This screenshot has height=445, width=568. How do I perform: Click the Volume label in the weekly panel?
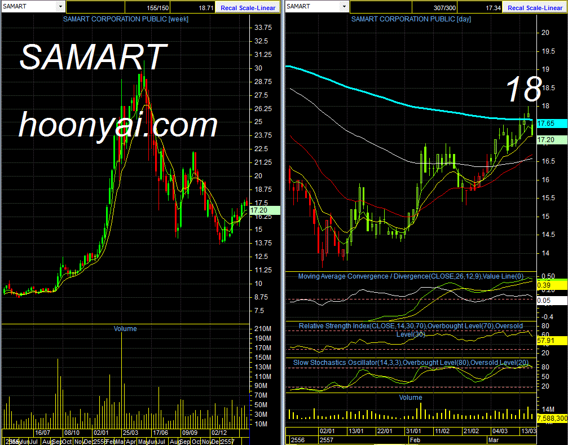pyautogui.click(x=125, y=328)
